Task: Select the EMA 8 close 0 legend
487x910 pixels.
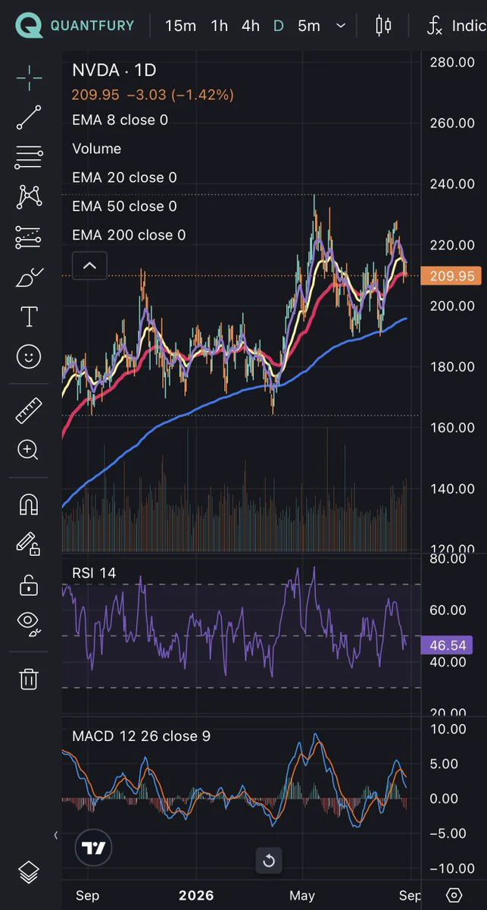Action: [x=120, y=120]
